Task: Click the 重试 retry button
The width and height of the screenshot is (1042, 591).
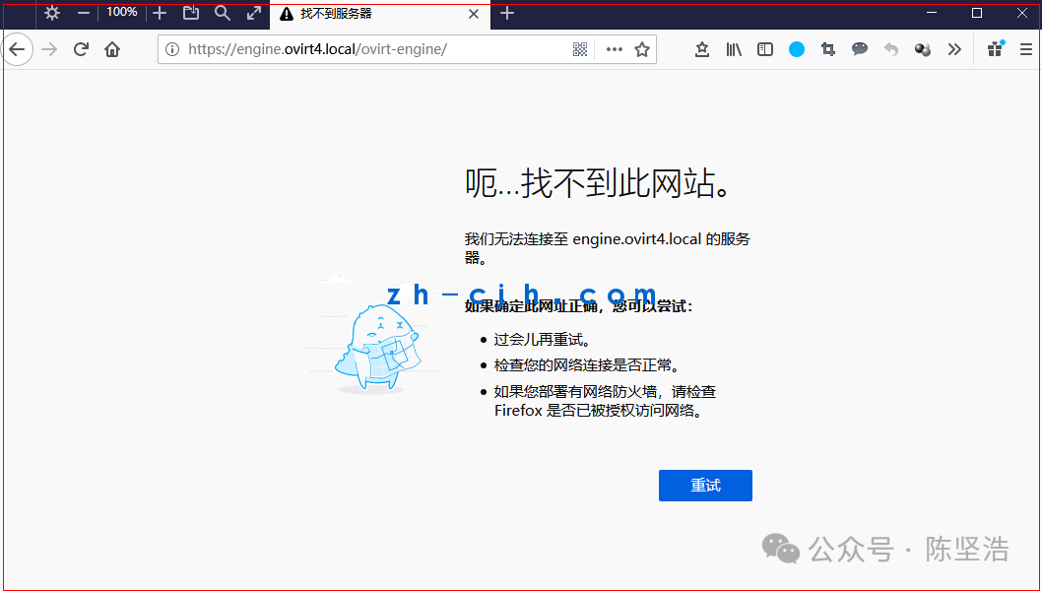Action: click(x=705, y=486)
